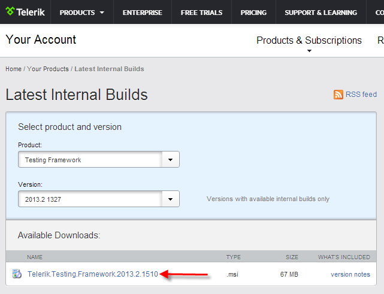The height and width of the screenshot is (294, 384).
Task: Click the MSI installer file icon
Action: click(17, 274)
